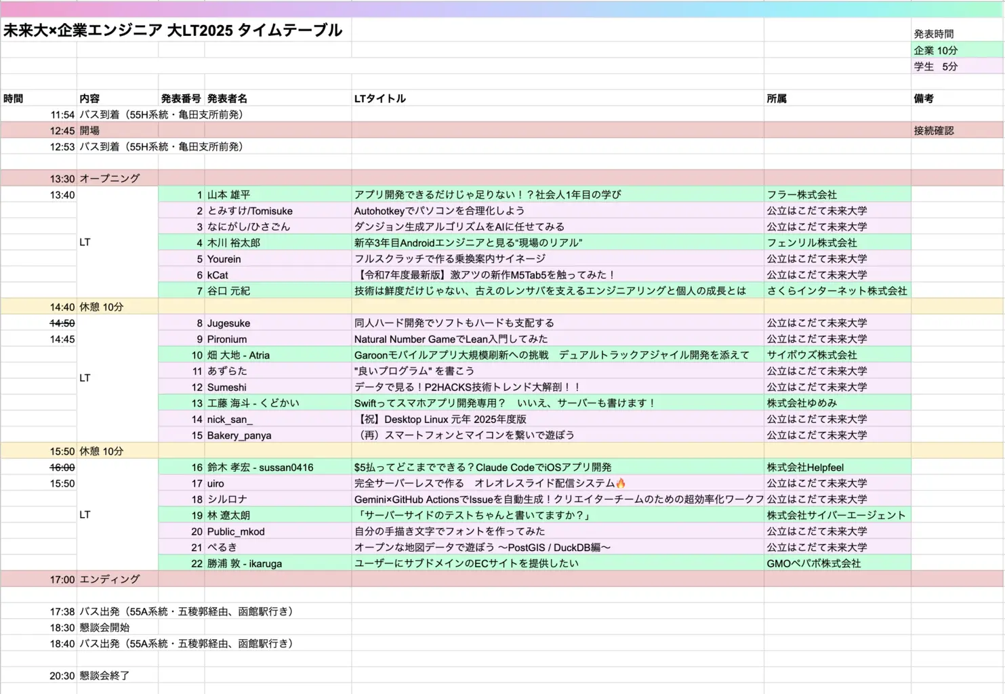Select the 懇談会開始 cell
This screenshot has height=694, width=1005.
[104, 628]
